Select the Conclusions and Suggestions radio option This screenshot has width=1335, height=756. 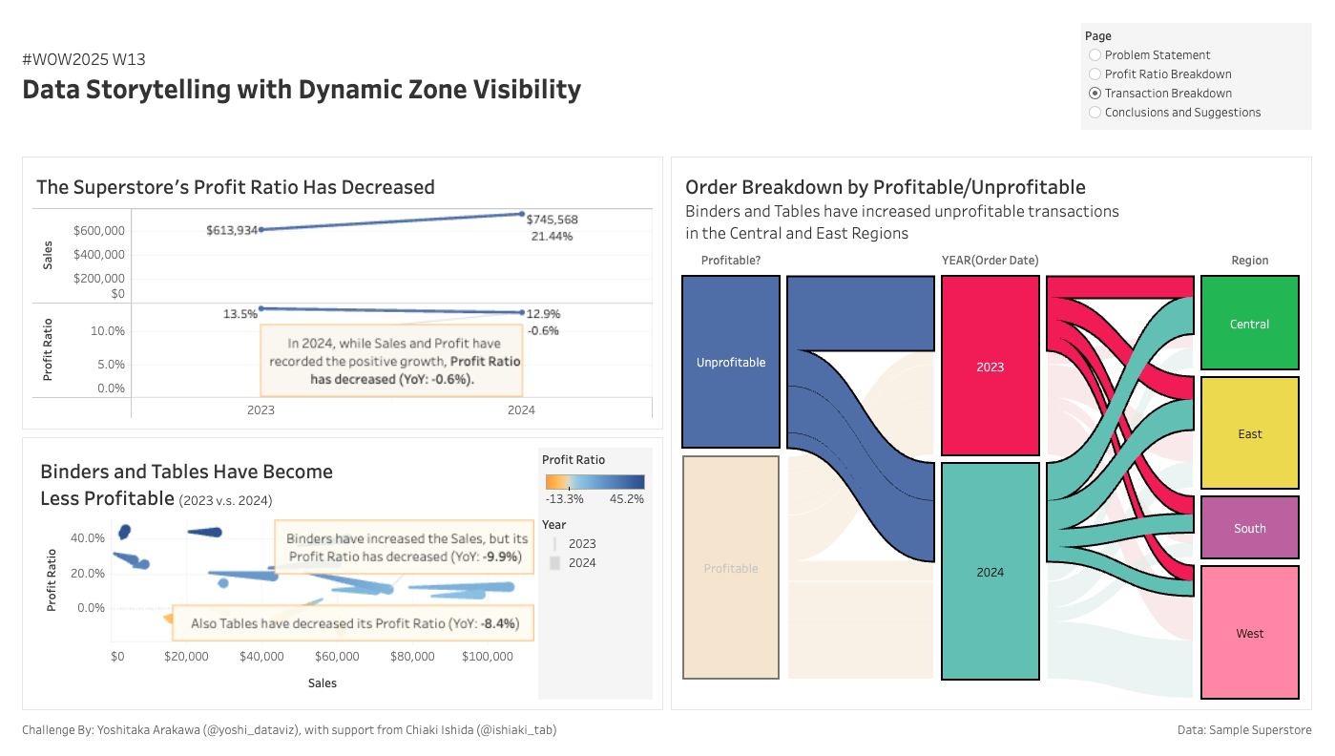(x=1095, y=113)
